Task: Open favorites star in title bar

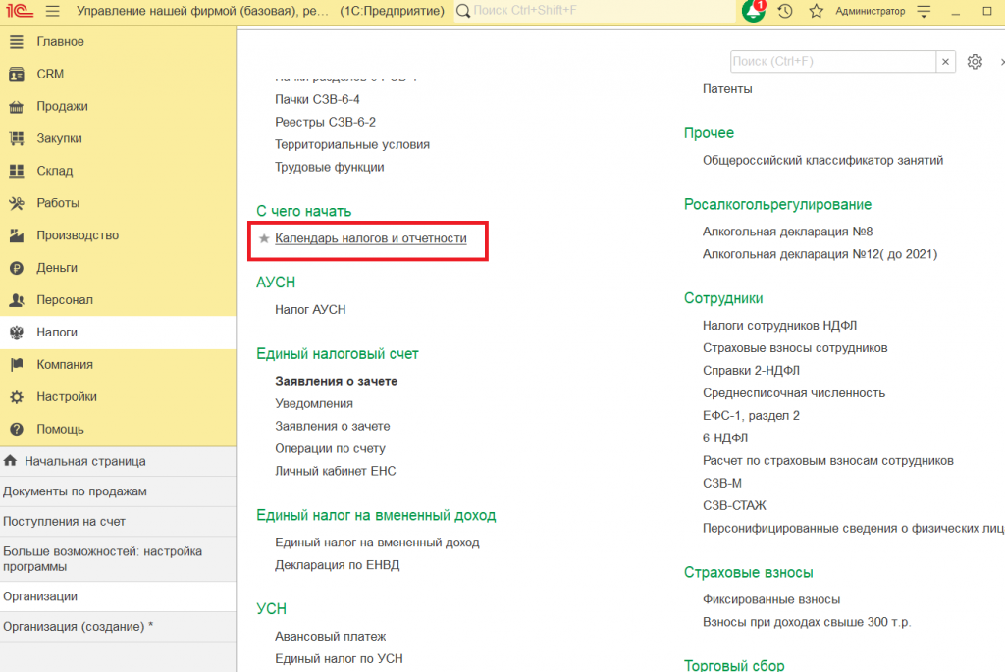Action: (x=816, y=11)
